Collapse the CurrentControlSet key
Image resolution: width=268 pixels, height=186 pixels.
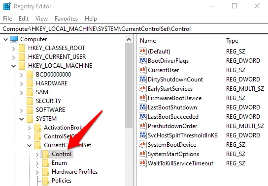[30, 145]
